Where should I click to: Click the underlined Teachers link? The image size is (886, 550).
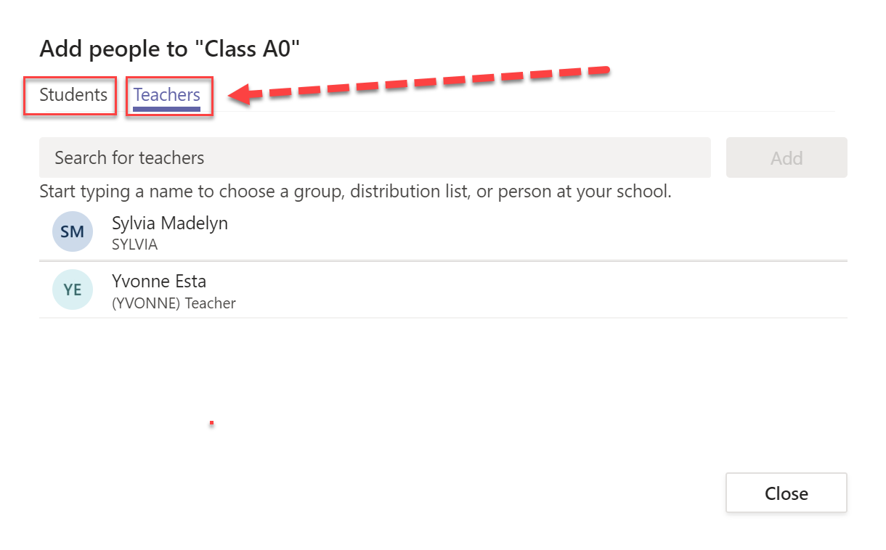tap(167, 95)
